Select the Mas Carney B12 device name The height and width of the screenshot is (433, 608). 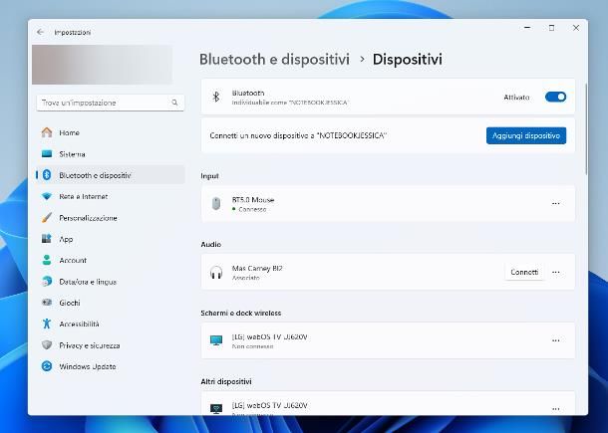tap(257, 268)
